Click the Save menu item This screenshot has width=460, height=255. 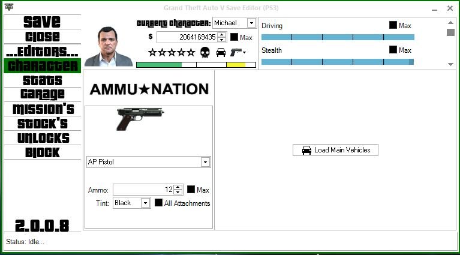tap(42, 22)
